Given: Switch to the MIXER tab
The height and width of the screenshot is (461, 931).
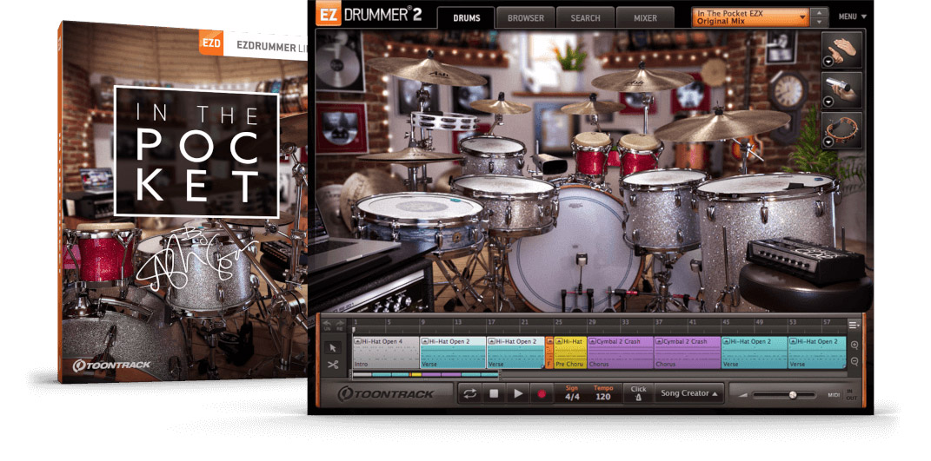Looking at the screenshot, I should [x=645, y=18].
